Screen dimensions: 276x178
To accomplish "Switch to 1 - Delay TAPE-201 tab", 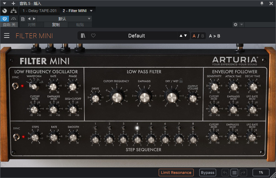I will [x=40, y=11].
